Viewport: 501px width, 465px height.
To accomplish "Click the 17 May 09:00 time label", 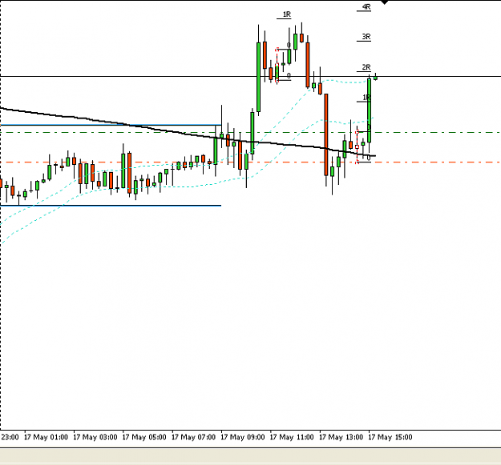I will [243, 437].
